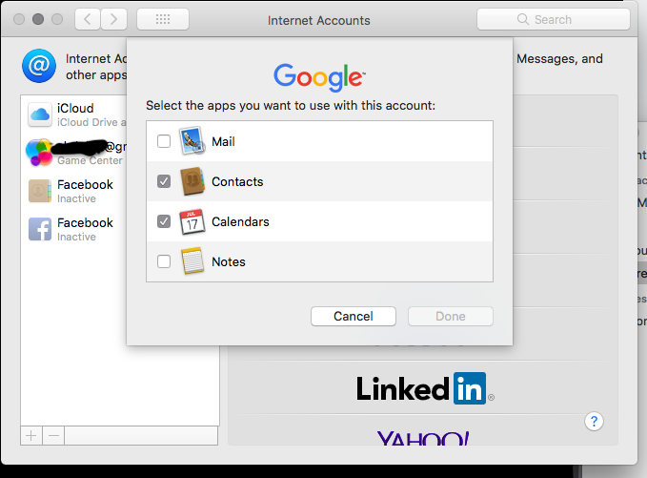Add account with plus button
The image size is (647, 478).
pos(31,435)
